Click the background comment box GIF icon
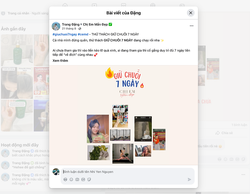This screenshot has height=194, width=250. 237,159
